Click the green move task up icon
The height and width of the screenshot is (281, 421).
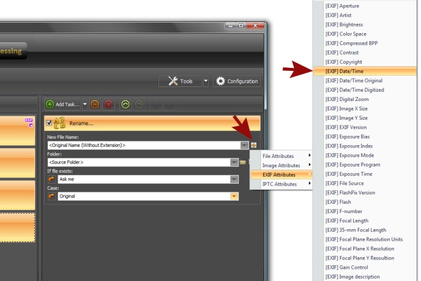coord(125,105)
